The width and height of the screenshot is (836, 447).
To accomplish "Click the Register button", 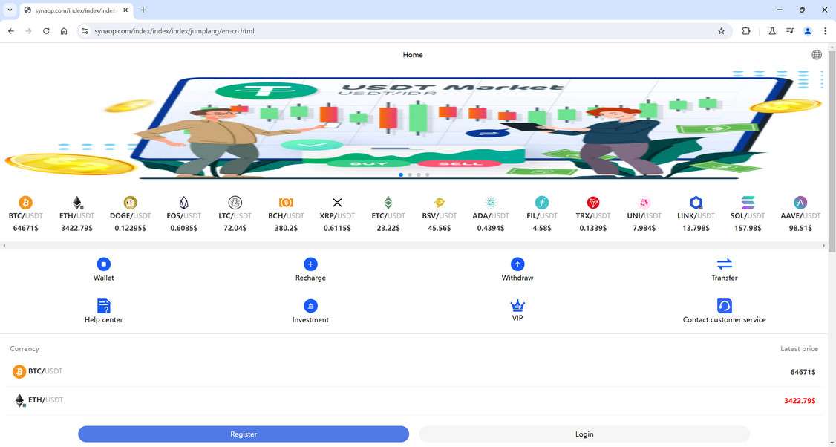I will [x=244, y=434].
